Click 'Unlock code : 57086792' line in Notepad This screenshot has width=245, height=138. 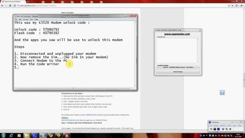click(37, 30)
